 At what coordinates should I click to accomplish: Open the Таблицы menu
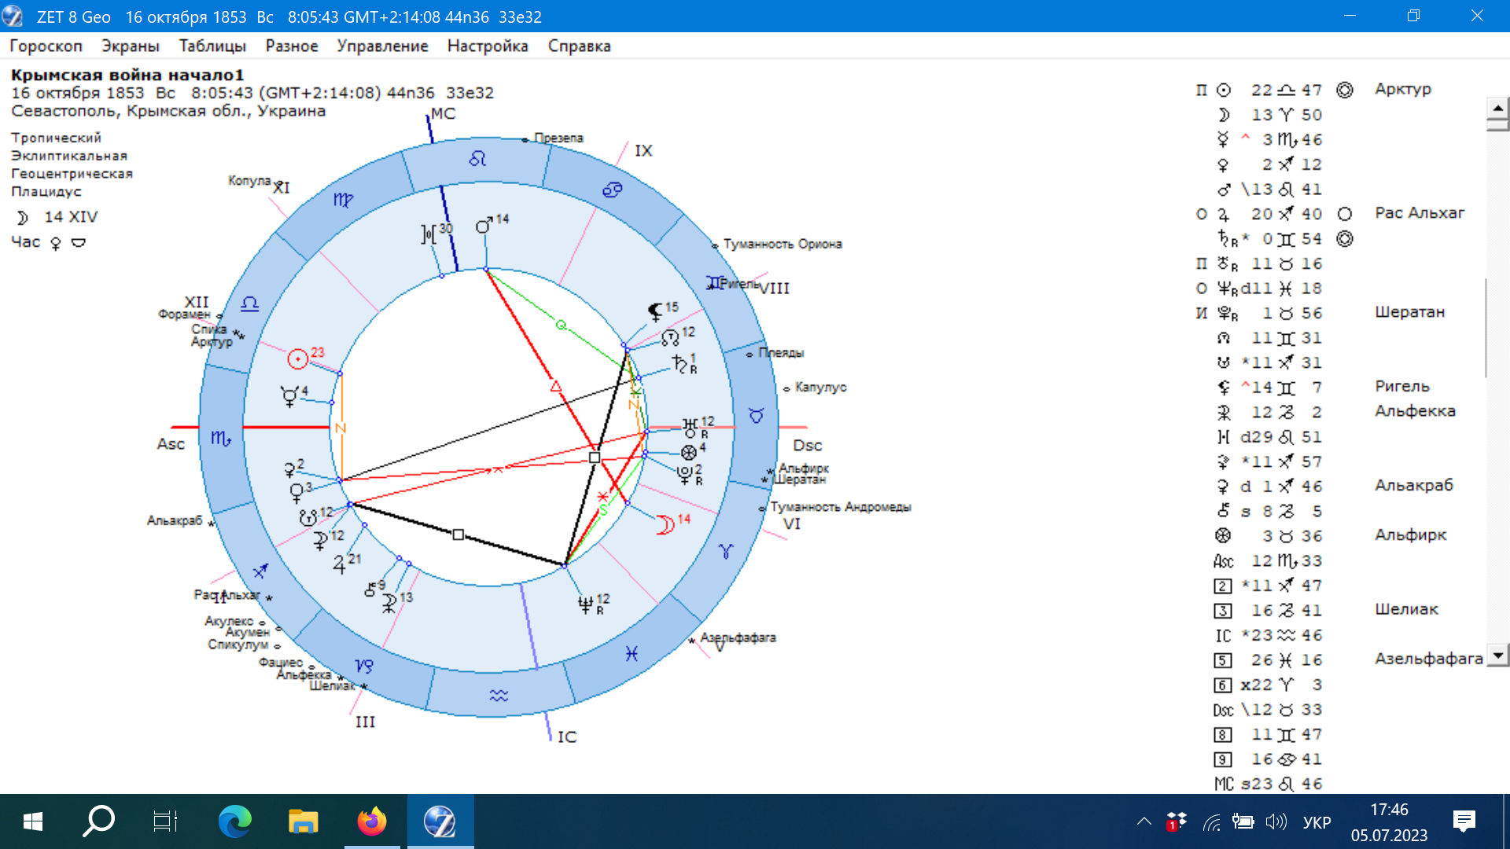pos(212,46)
